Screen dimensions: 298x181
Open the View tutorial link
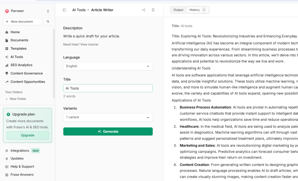click(x=89, y=45)
